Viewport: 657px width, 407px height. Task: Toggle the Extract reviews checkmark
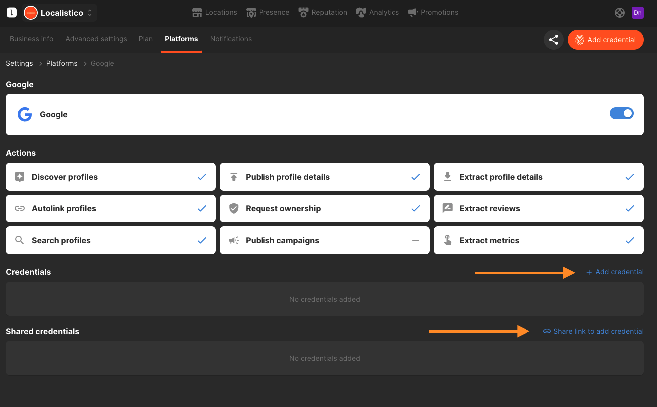[x=630, y=208]
